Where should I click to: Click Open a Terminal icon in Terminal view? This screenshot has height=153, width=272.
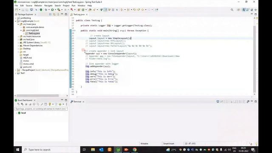[218, 102]
